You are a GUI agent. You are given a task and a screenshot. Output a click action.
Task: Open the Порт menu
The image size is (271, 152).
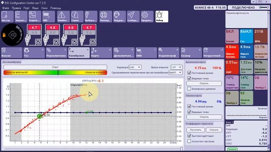pyautogui.click(x=26, y=8)
